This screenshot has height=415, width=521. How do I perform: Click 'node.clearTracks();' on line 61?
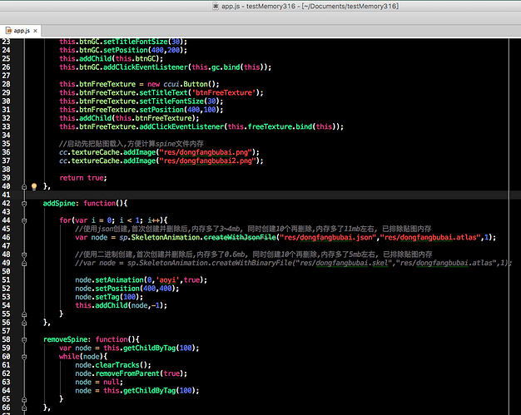pyautogui.click(x=113, y=365)
